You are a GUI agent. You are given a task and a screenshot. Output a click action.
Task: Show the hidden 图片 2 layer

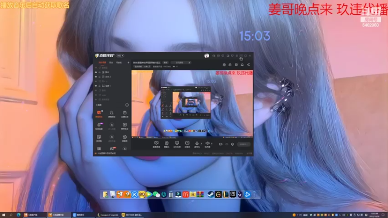pos(96,81)
